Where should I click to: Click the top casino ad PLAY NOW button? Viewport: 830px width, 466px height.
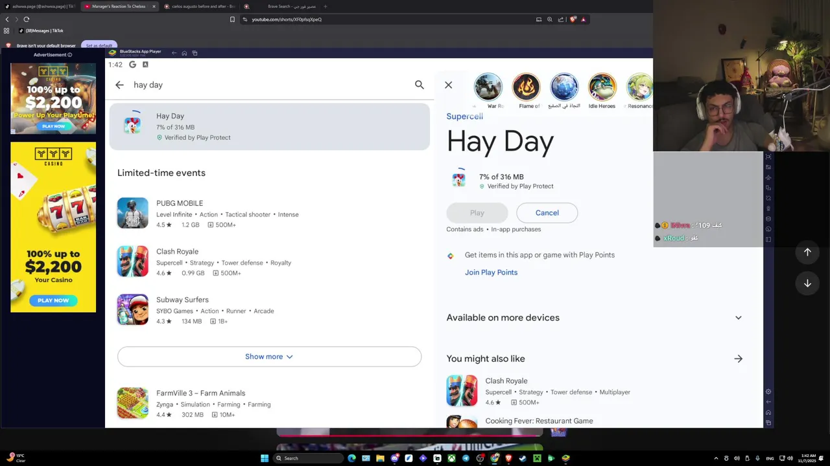coord(53,126)
